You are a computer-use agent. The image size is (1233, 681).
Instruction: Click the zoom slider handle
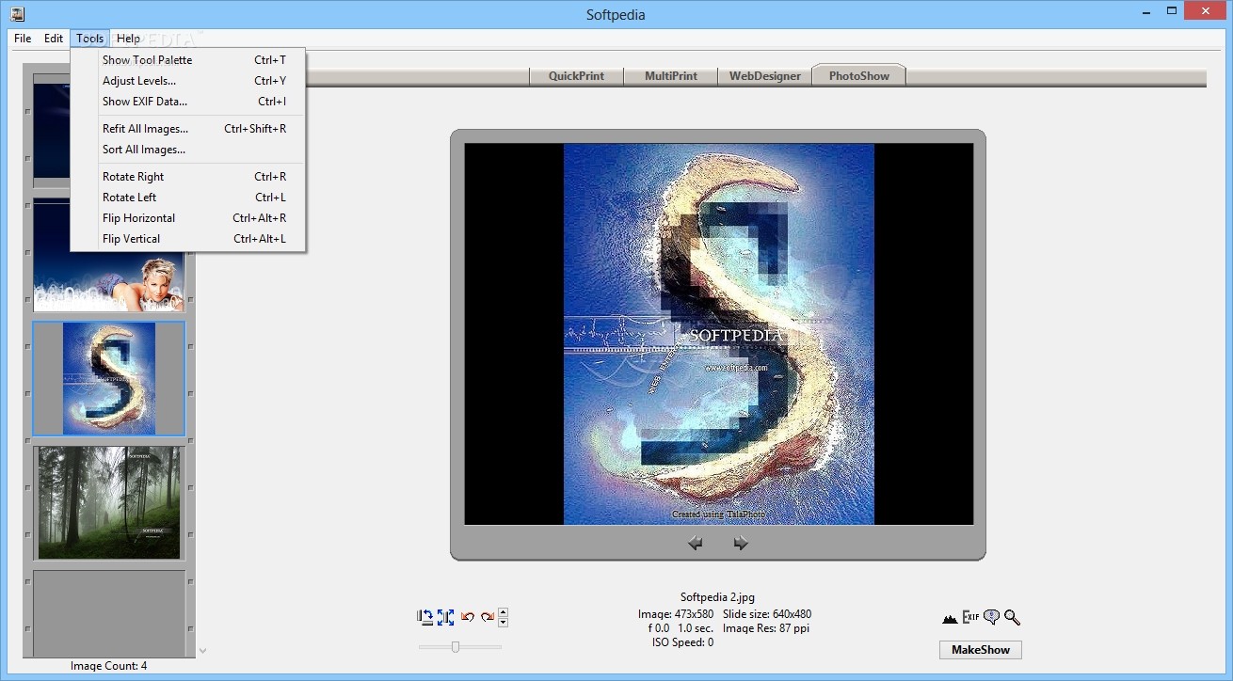click(456, 646)
